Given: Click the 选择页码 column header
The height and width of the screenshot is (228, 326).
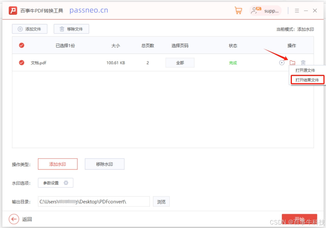Looking at the screenshot, I should click(180, 46).
